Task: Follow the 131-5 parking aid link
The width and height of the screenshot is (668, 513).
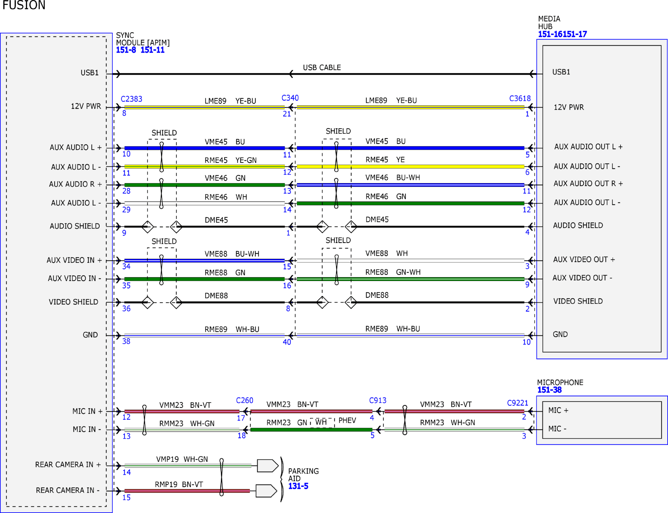Action: (298, 486)
